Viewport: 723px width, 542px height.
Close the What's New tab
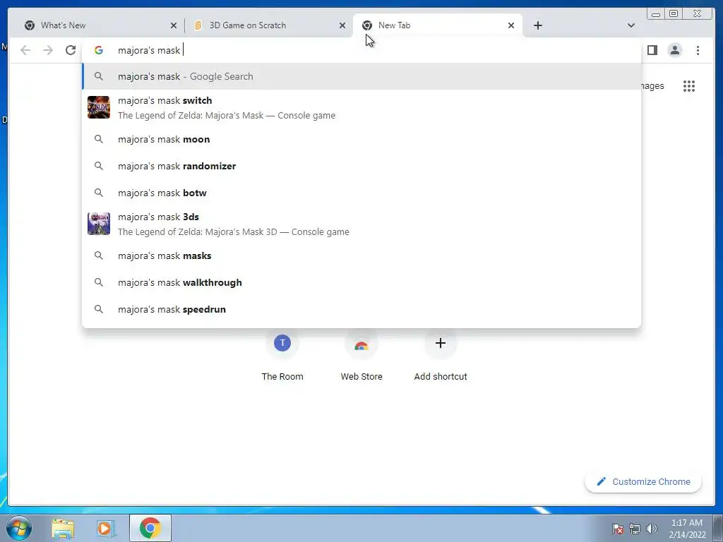pos(174,26)
